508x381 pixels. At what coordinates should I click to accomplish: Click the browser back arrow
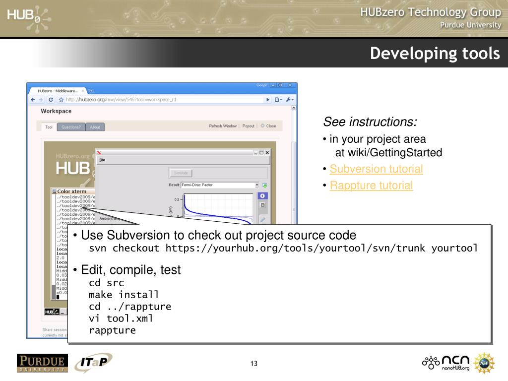33,100
